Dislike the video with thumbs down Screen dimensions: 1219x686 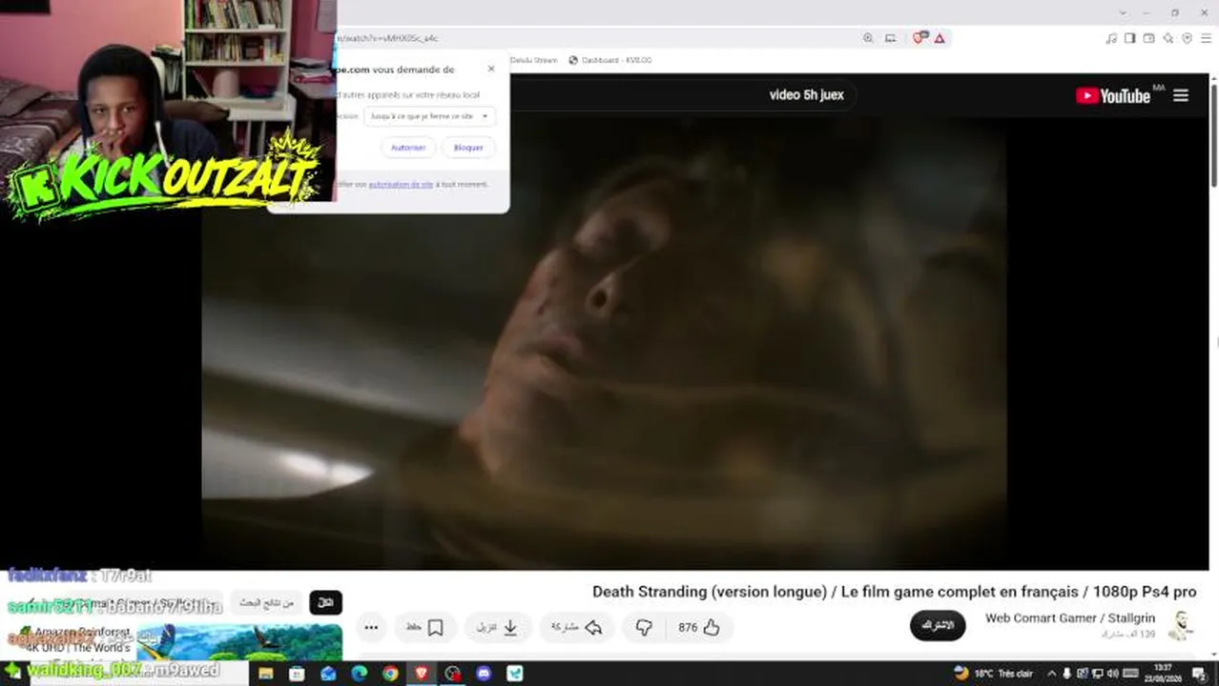644,627
